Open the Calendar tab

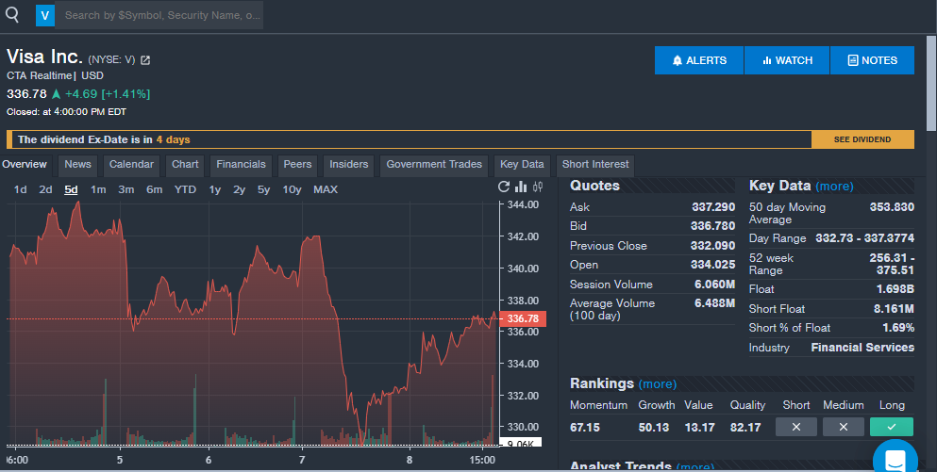point(131,165)
